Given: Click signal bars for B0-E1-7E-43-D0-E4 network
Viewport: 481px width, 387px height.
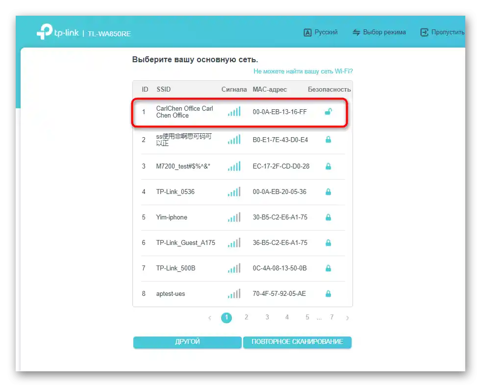Looking at the screenshot, I should pos(234,140).
